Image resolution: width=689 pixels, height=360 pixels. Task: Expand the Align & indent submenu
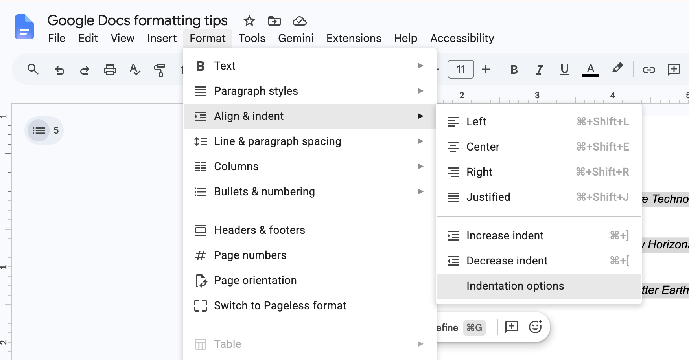[x=310, y=116]
